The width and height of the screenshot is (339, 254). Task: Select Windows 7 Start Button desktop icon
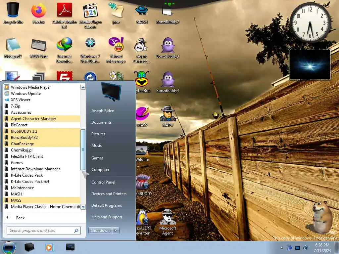click(x=90, y=50)
